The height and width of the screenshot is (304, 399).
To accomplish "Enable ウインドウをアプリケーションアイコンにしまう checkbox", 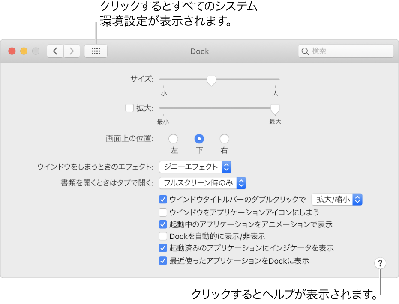I will pos(162,212).
